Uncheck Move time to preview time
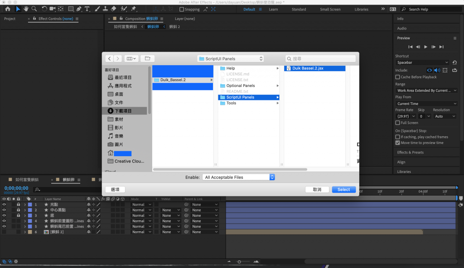 pyautogui.click(x=398, y=143)
